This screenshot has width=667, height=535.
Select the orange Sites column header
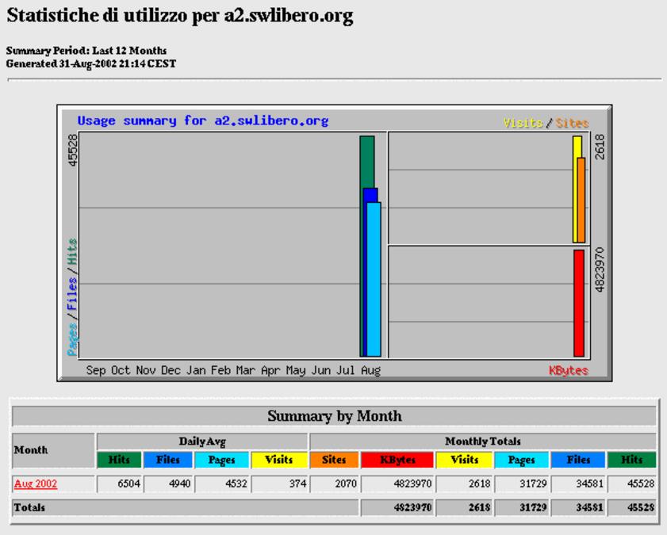[334, 460]
